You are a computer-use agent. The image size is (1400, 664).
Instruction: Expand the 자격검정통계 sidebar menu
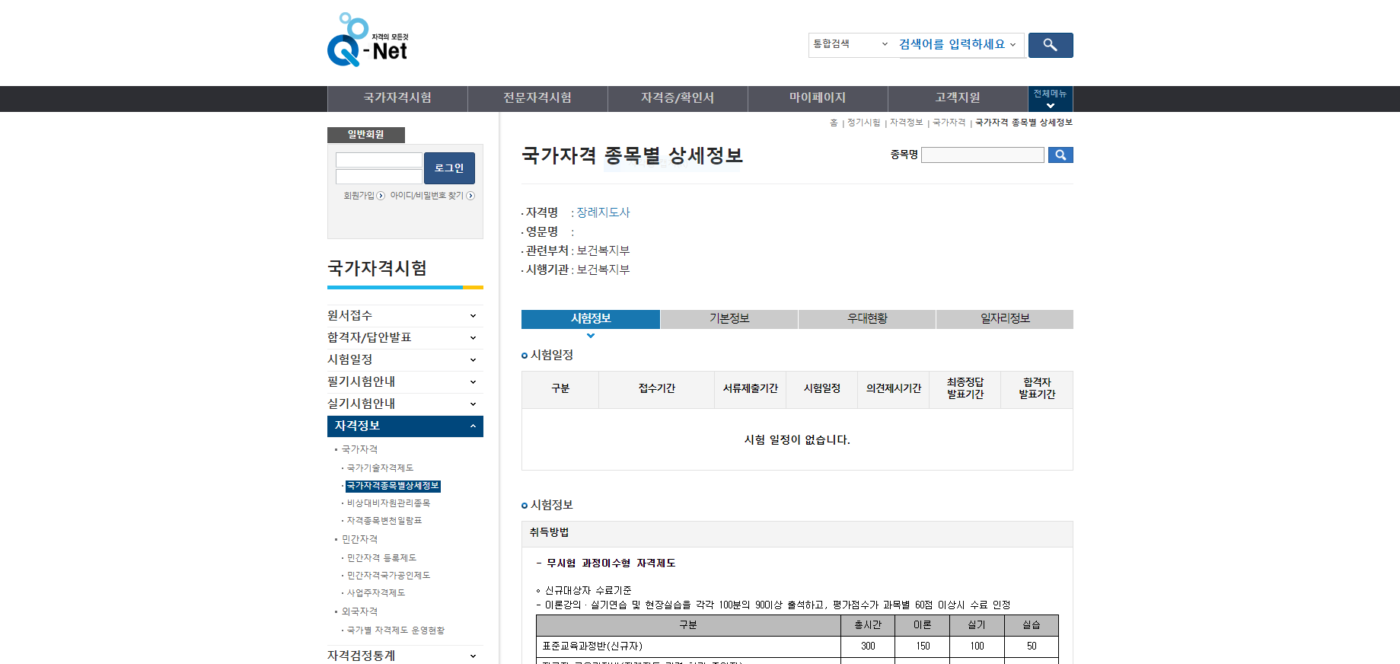[x=405, y=656]
